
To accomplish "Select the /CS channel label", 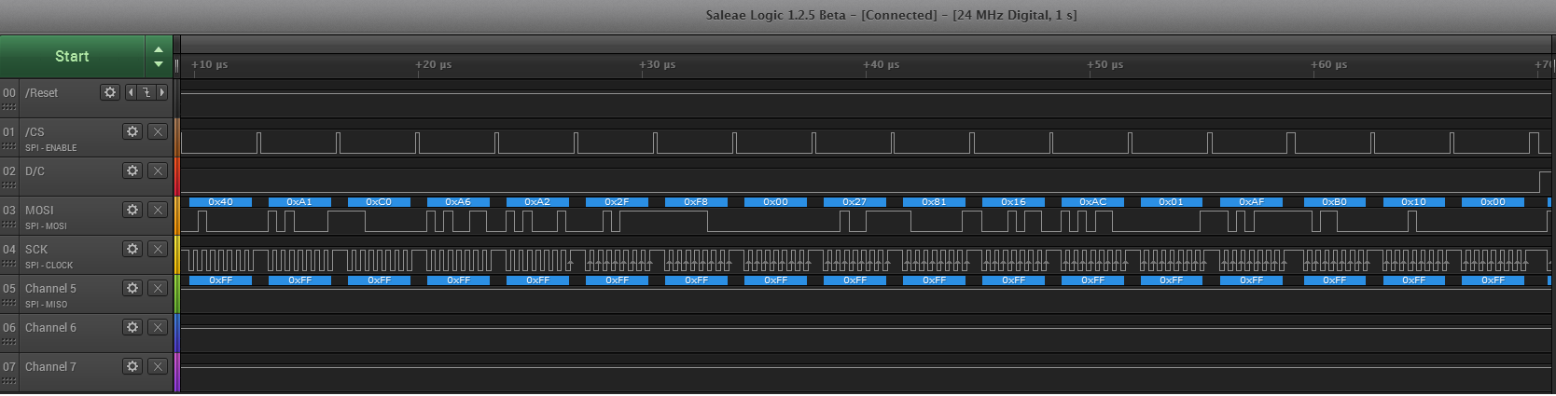I will (35, 132).
